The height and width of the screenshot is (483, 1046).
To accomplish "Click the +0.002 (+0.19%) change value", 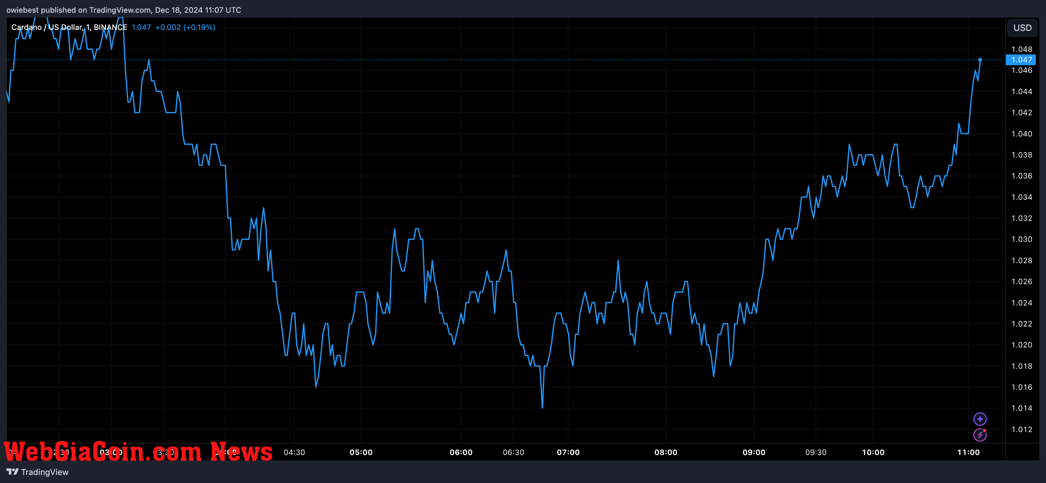I will 185,27.
